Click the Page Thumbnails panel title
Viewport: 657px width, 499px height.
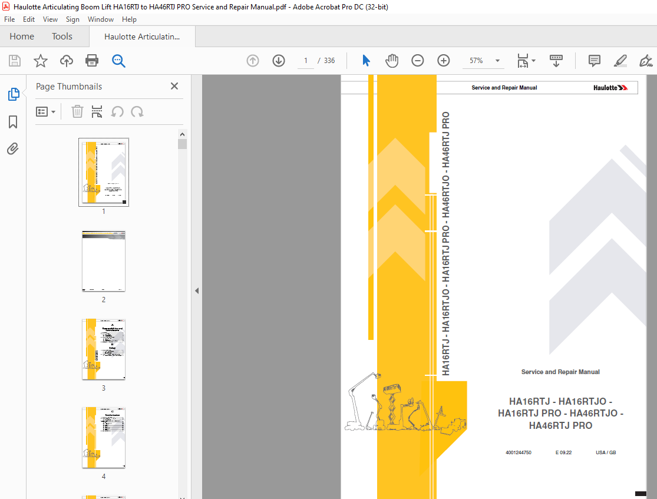[69, 87]
